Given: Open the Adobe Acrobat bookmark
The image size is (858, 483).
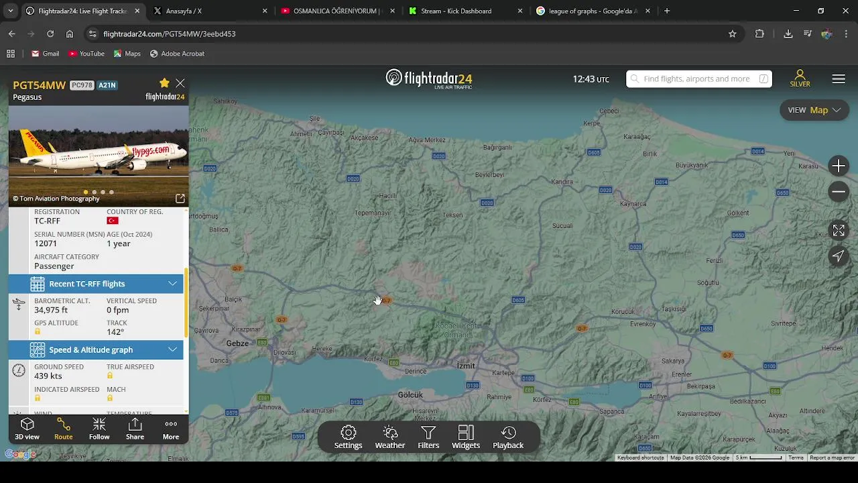Looking at the screenshot, I should (x=177, y=54).
